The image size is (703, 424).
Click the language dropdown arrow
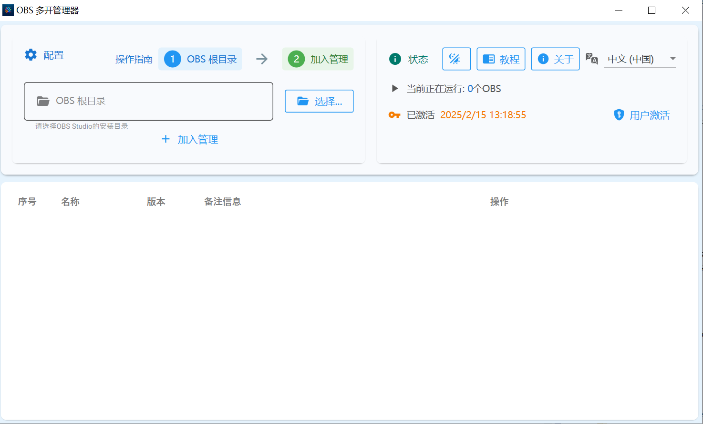pyautogui.click(x=672, y=59)
